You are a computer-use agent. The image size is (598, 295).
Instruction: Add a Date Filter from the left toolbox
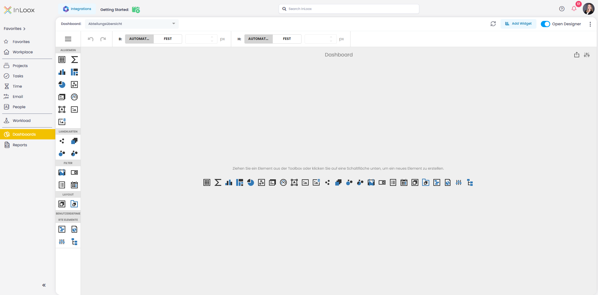74,185
